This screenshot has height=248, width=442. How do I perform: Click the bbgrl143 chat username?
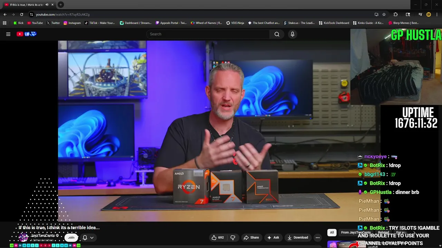375,174
